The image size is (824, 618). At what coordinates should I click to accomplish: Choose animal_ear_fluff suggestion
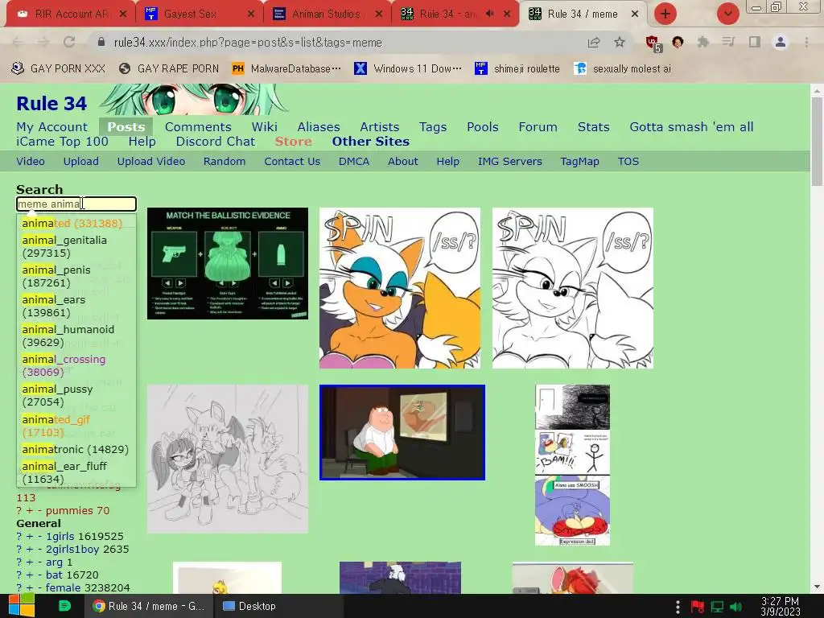tap(76, 472)
